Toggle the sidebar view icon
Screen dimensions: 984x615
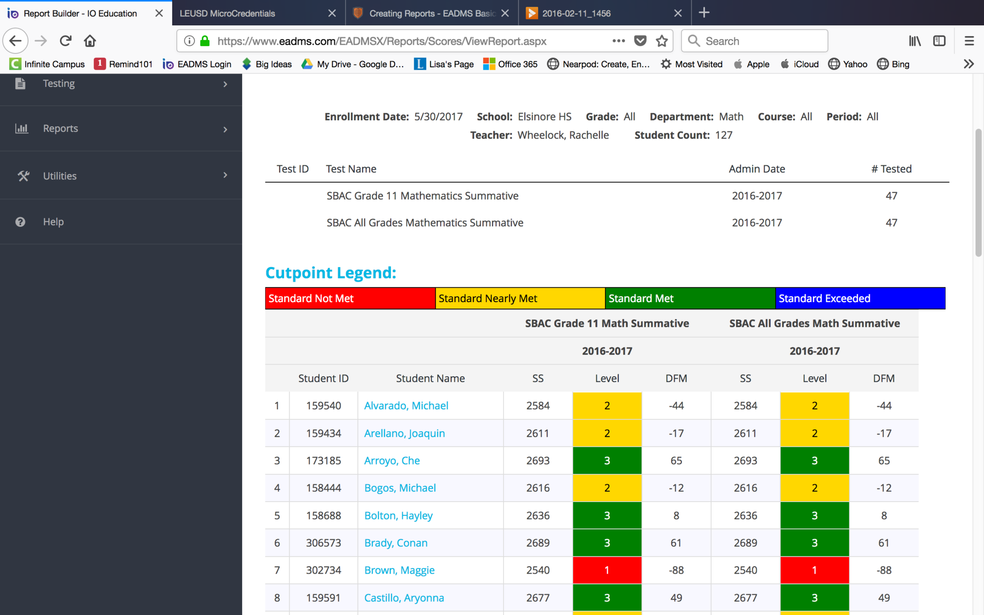939,41
